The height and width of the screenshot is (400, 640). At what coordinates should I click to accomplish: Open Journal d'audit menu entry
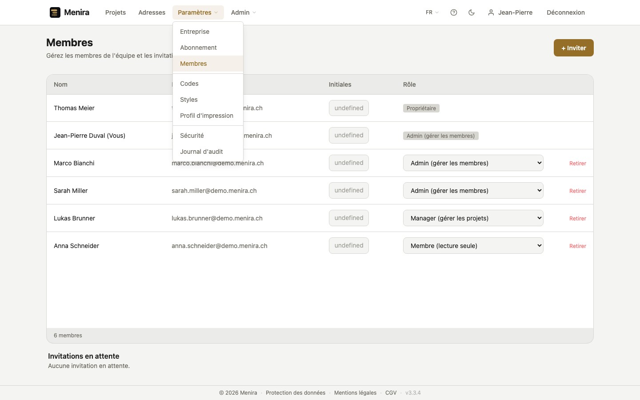(x=208, y=152)
